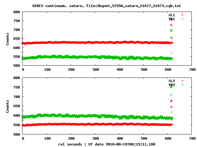Click top plot x-axis tick label 0
Screen dimensions: 197x147
(23, 70)
